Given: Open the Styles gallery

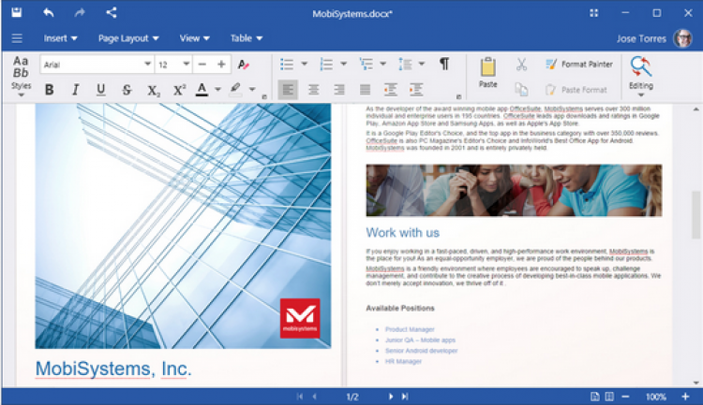Looking at the screenshot, I should click(21, 76).
